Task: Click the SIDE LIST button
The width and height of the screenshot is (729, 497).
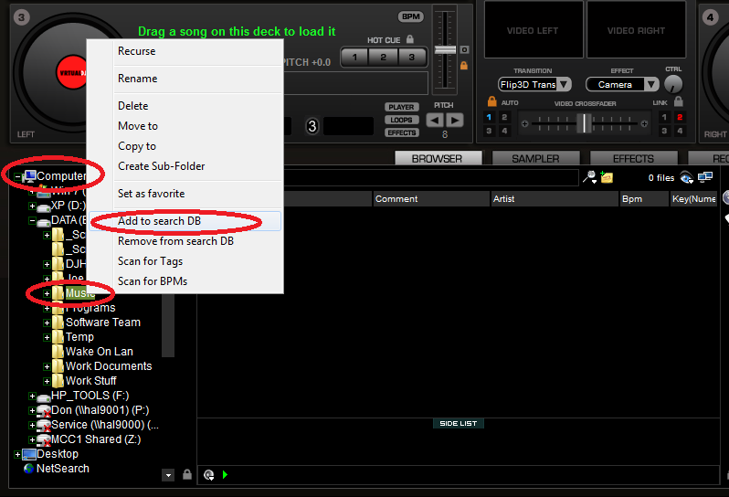Action: pos(459,424)
